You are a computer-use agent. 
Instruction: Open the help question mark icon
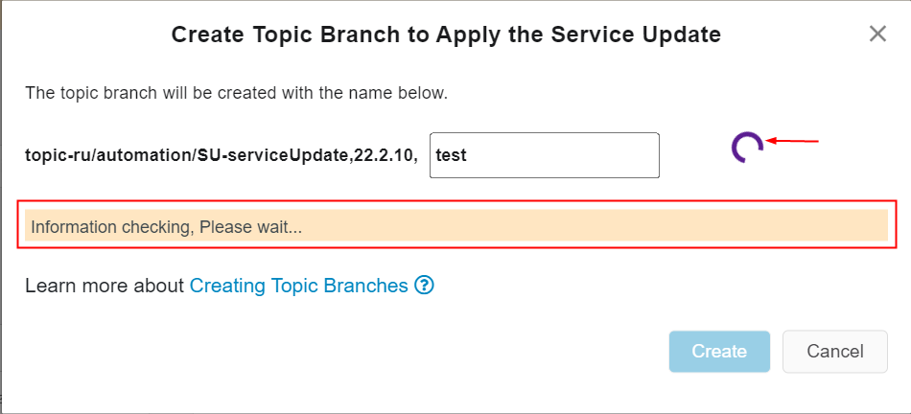point(425,285)
